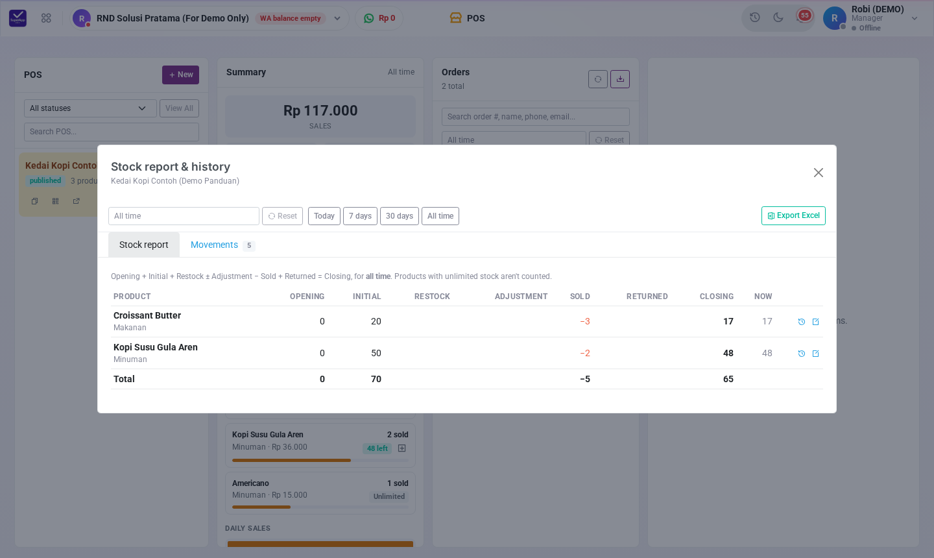This screenshot has width=934, height=558.
Task: Click the restock plus icon for Kopi Susu Gula Aren
Action: [402, 448]
